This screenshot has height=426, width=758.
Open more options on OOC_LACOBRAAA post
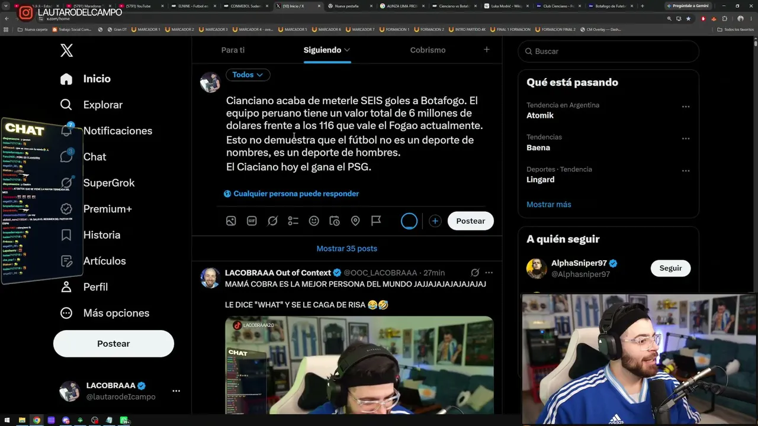489,273
